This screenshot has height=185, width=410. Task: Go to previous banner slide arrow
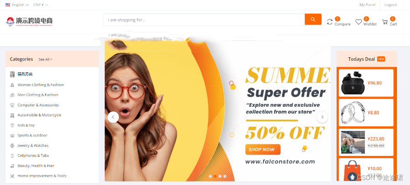[x=113, y=117]
